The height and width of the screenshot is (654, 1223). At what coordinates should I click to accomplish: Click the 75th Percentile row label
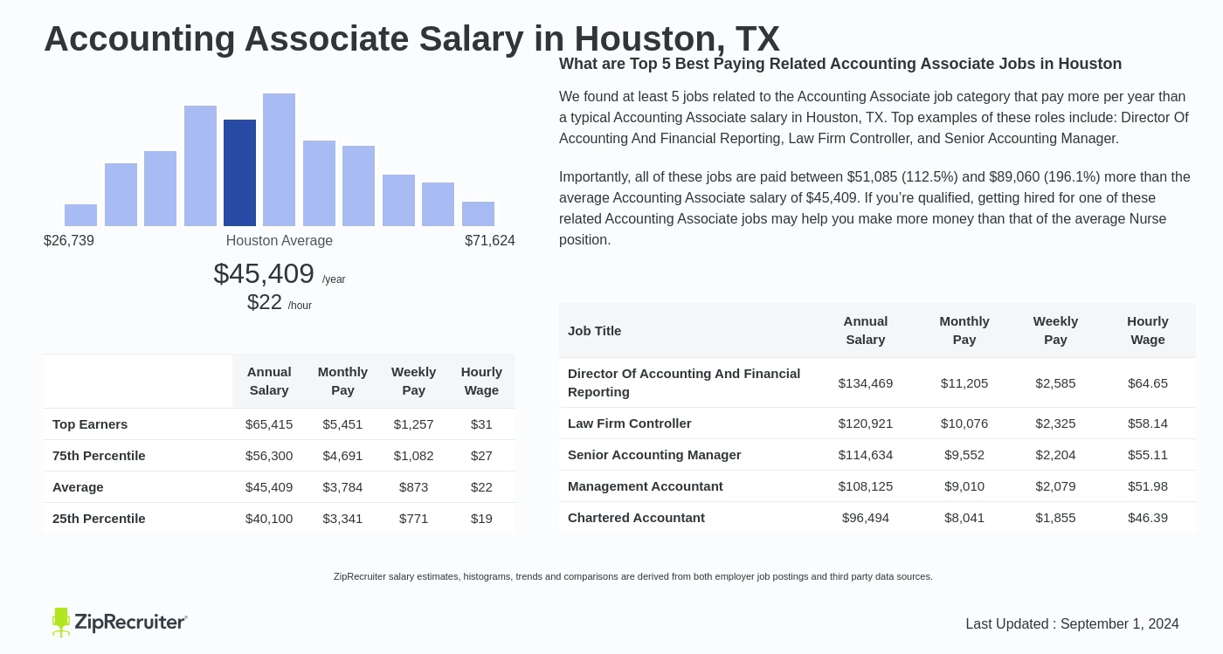click(x=99, y=456)
